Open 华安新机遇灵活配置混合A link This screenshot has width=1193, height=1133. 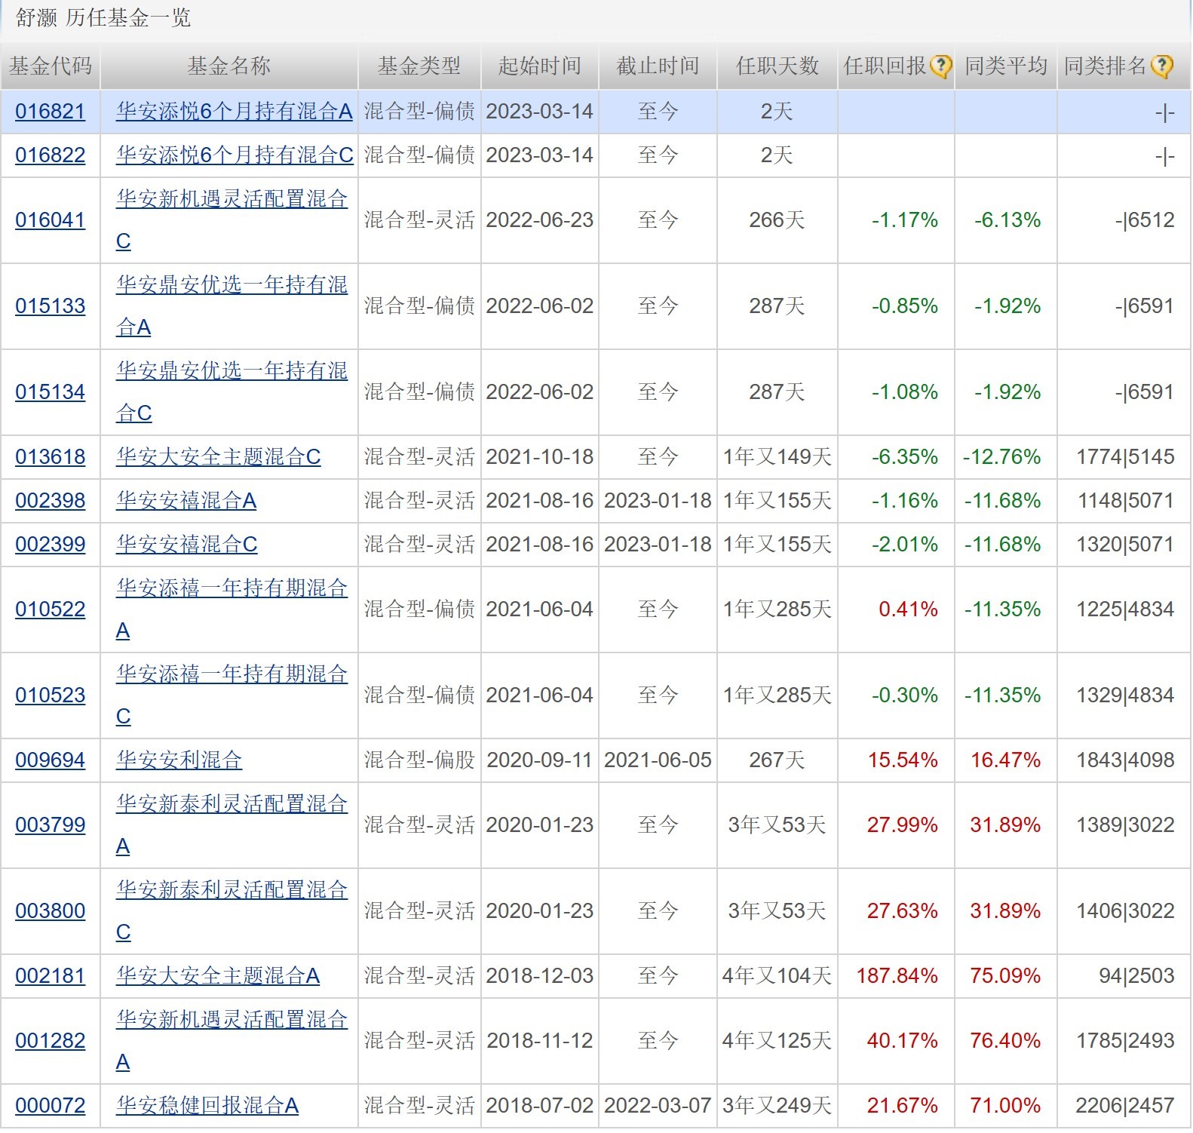[232, 1041]
